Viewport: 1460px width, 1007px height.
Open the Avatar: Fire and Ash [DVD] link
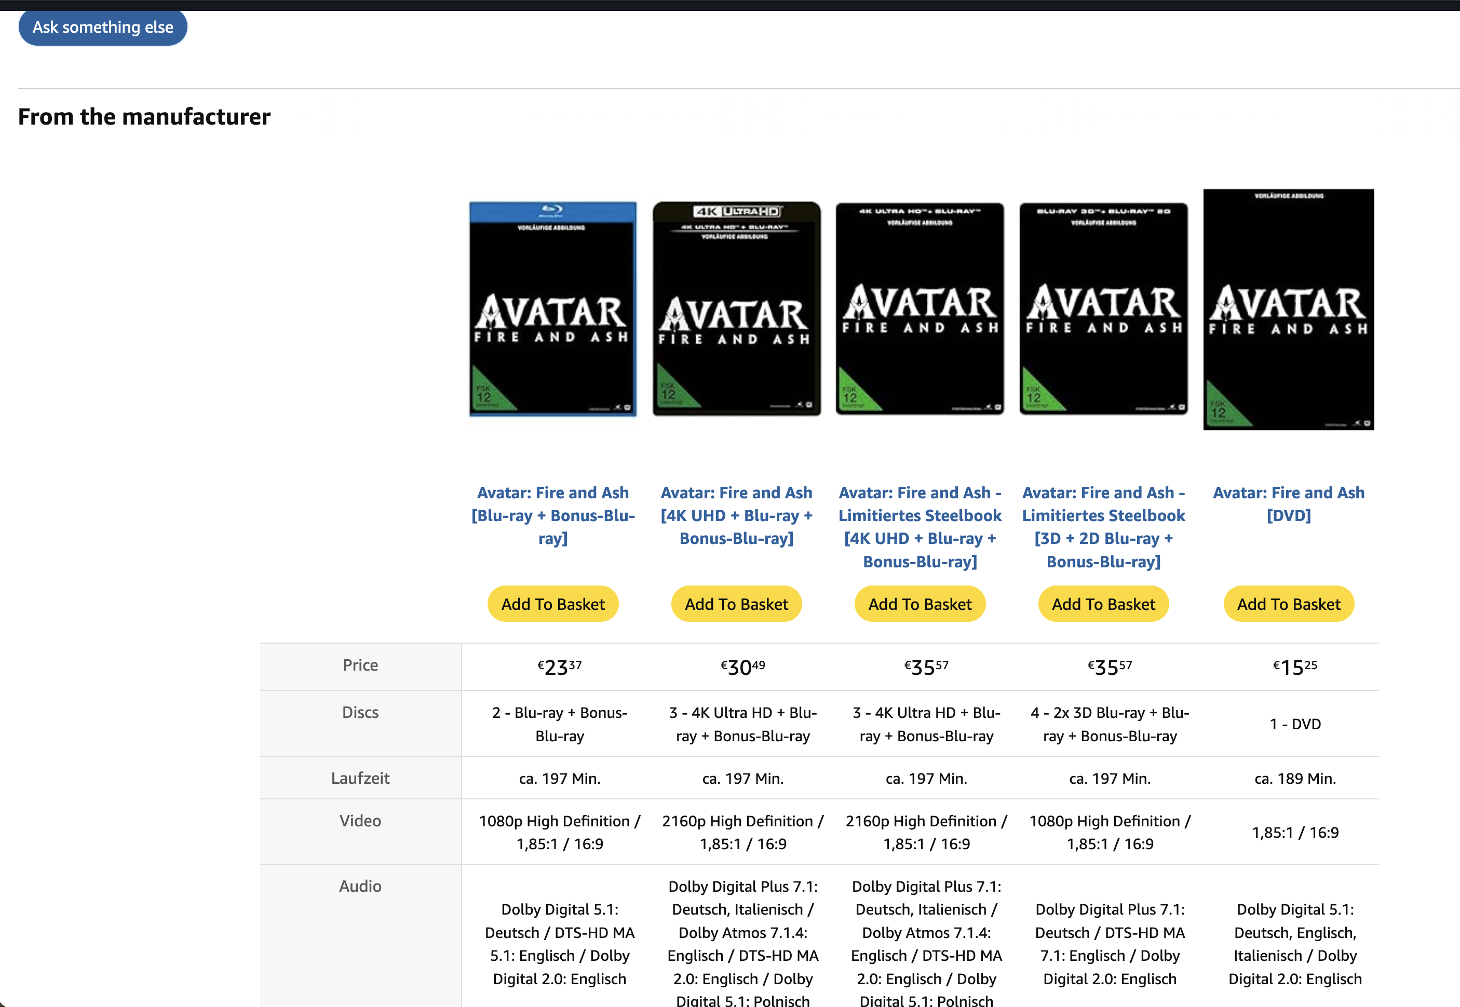point(1288,504)
